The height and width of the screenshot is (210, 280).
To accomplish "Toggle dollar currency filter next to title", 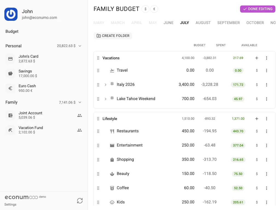I will [x=145, y=9].
